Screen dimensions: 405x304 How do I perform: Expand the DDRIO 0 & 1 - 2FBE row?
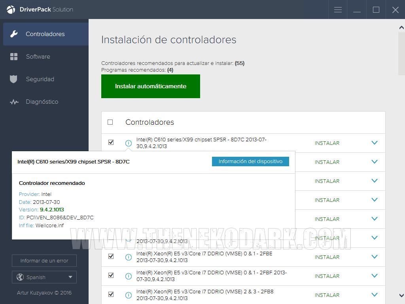(375, 256)
